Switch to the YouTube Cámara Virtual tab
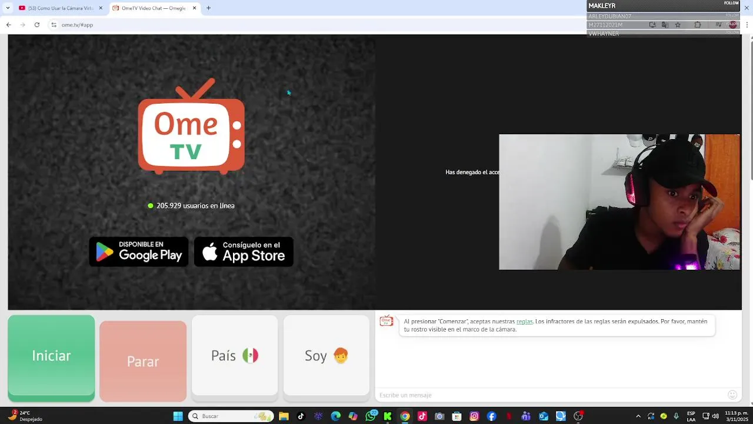Image resolution: width=753 pixels, height=424 pixels. pyautogui.click(x=61, y=8)
